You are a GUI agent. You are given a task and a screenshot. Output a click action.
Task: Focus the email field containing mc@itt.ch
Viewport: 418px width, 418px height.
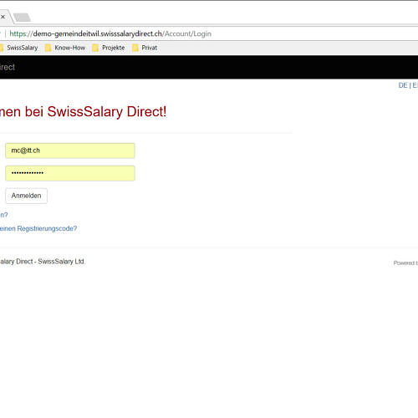pyautogui.click(x=70, y=150)
